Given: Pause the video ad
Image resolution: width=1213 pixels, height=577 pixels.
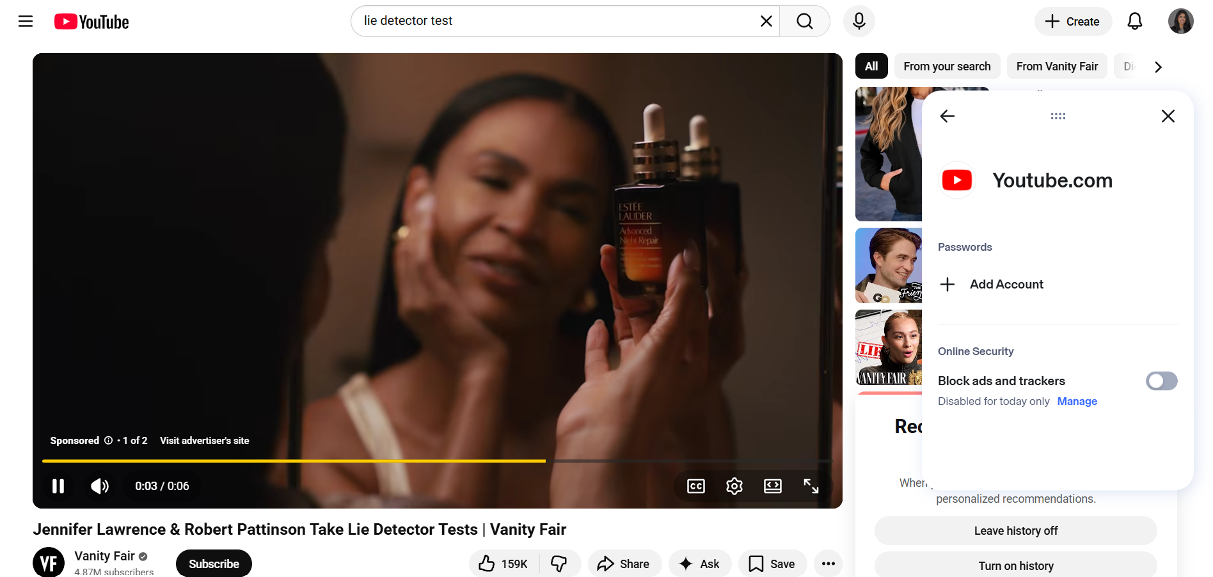Looking at the screenshot, I should click(58, 486).
